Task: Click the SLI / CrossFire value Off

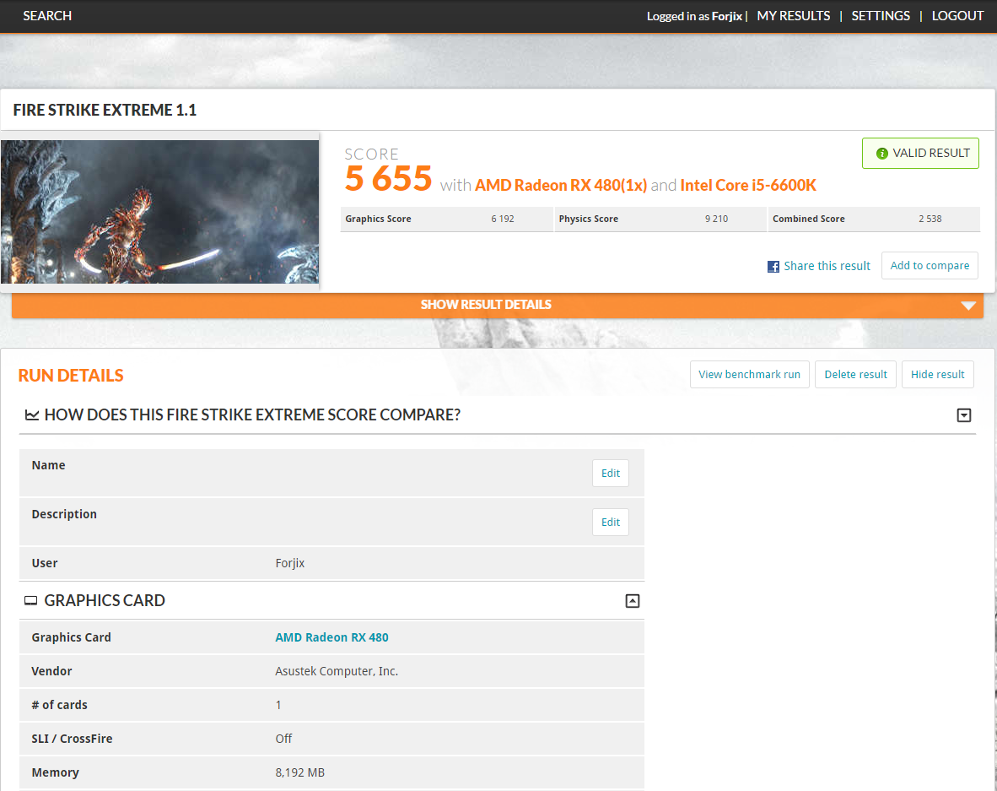Action: 283,739
